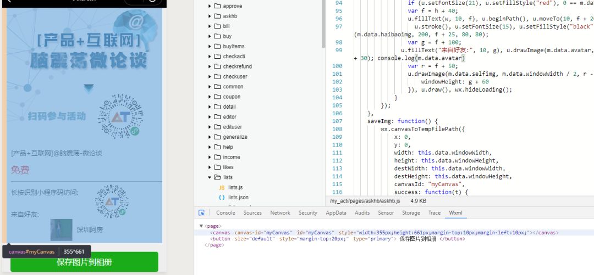
Task: Expand the buyItems folder arrow
Action: click(210, 46)
